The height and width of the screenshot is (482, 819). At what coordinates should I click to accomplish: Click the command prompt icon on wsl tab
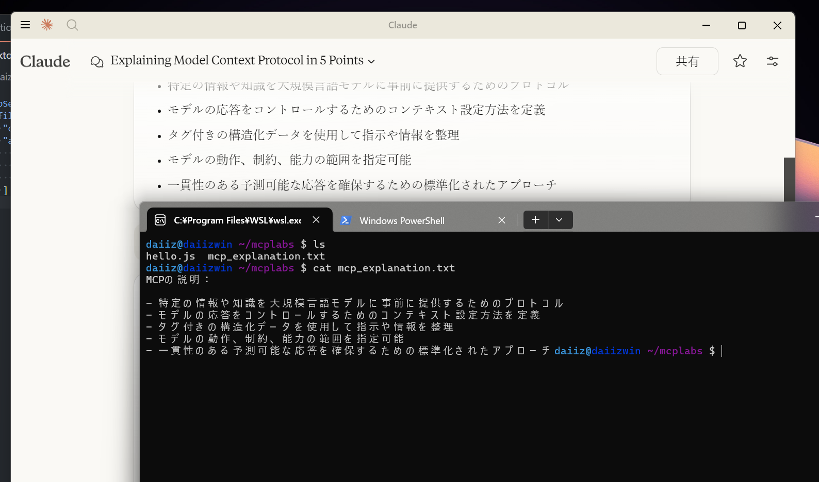(x=160, y=220)
